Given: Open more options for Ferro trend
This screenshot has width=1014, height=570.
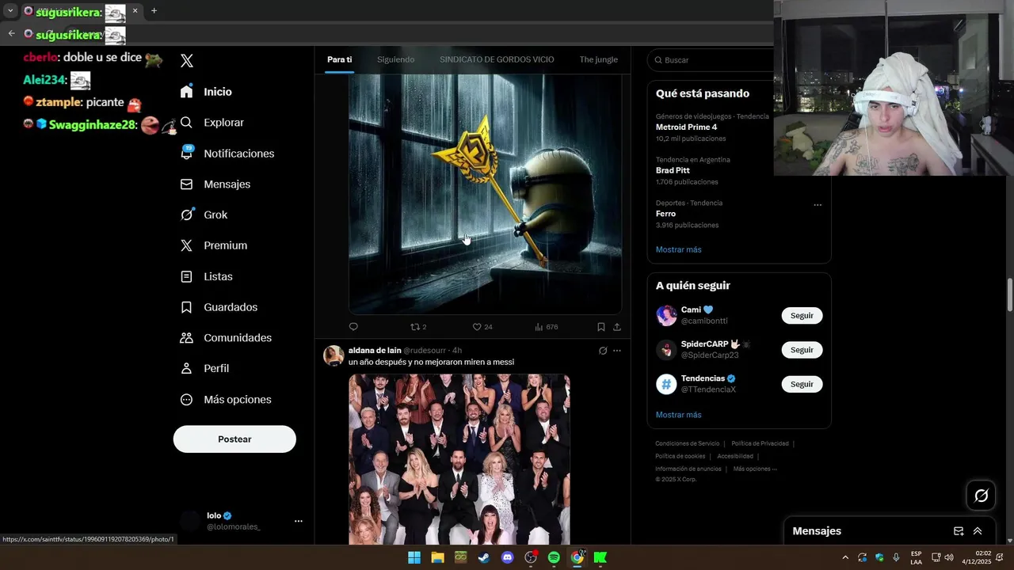Looking at the screenshot, I should click(x=818, y=205).
